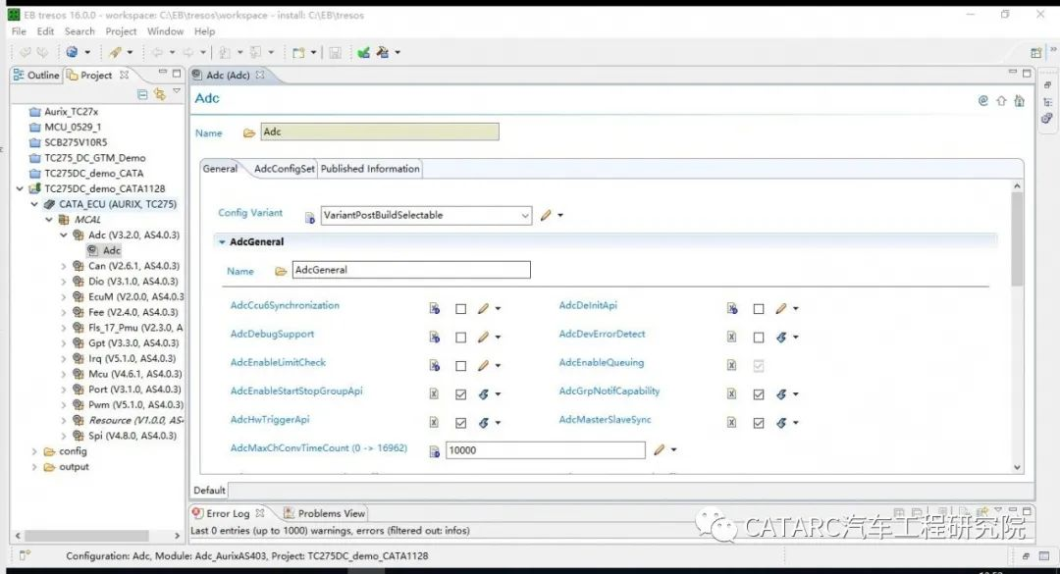1060x574 pixels.
Task: Click the generate project green arrow icon
Action: pyautogui.click(x=364, y=53)
